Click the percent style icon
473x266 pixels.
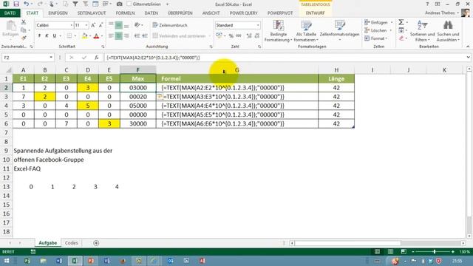coord(231,36)
